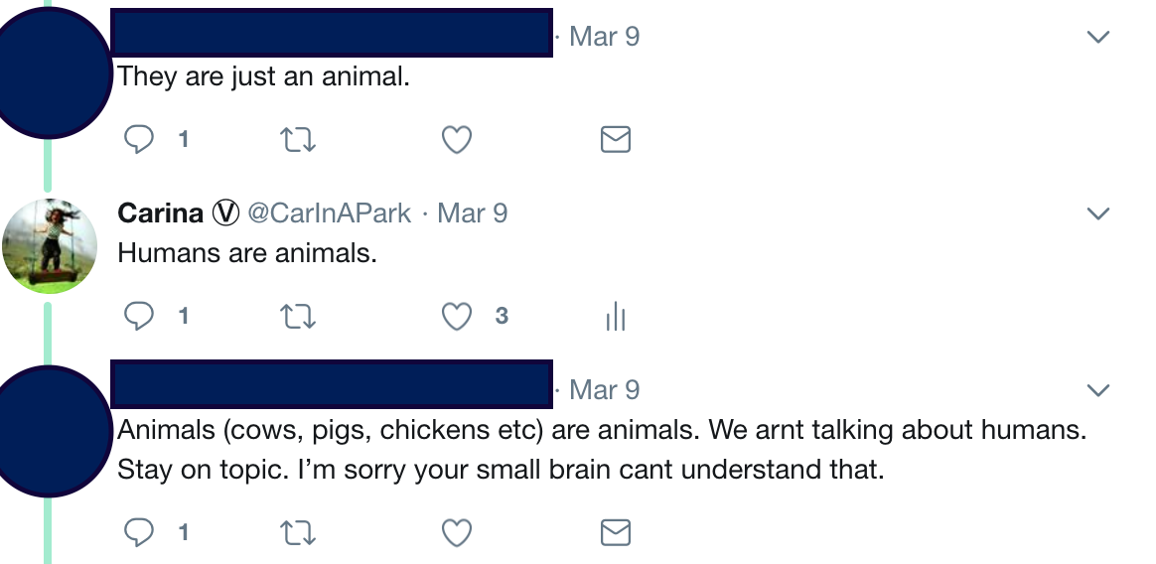Viewport: 1156px width, 564px height.
Task: Like the "Stay on topic" tweet
Action: click(456, 533)
